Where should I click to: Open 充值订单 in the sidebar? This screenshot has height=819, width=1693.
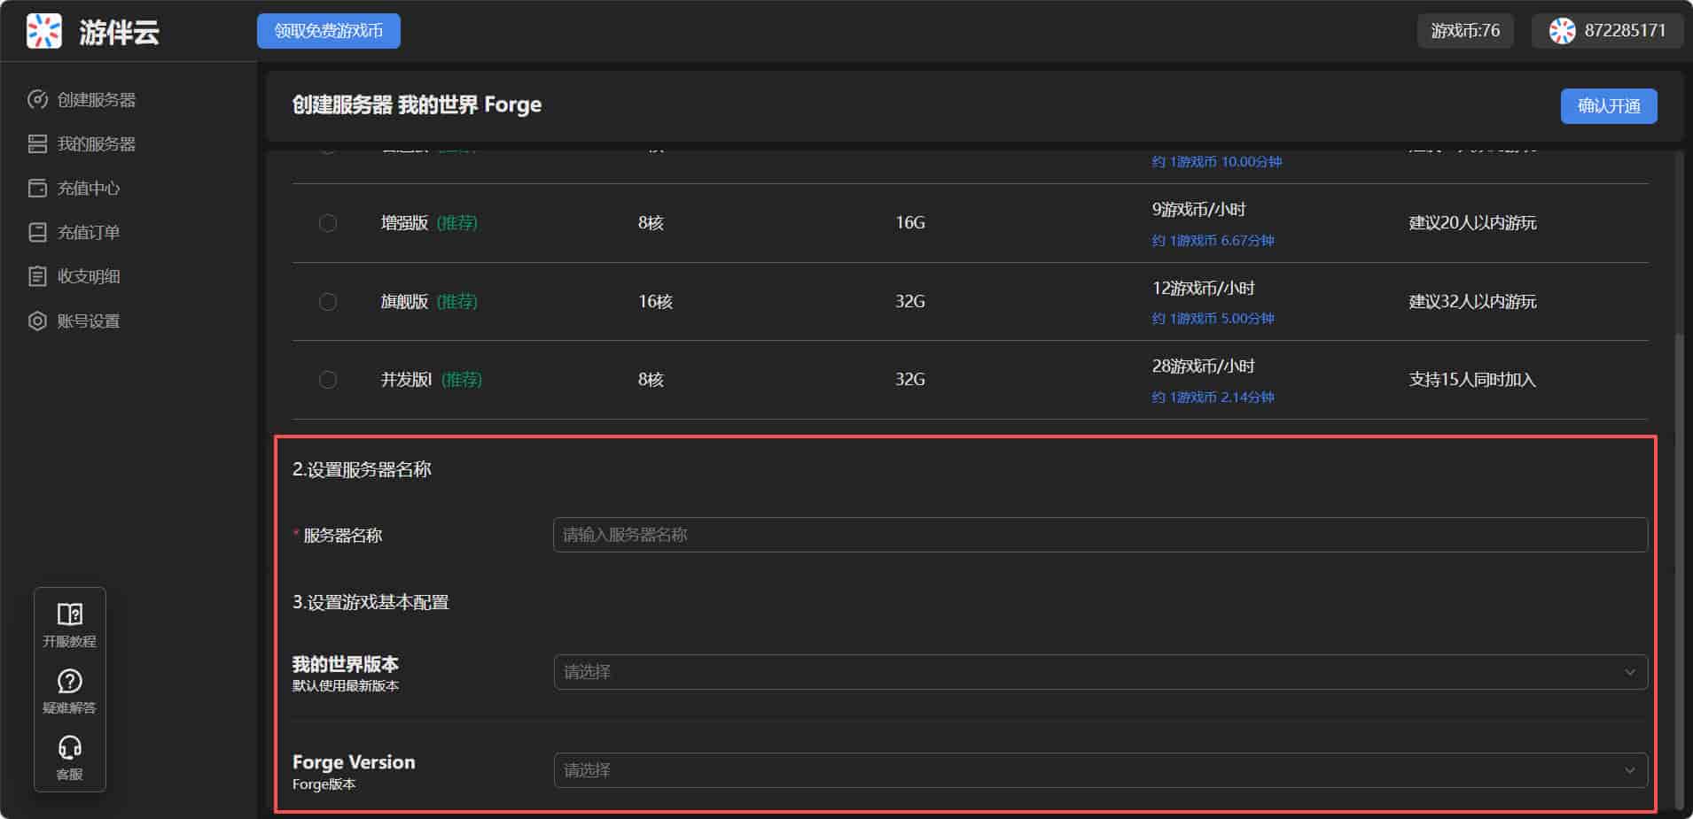(89, 233)
